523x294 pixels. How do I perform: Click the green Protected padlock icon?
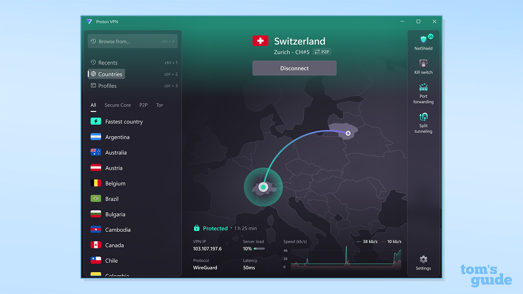point(197,228)
